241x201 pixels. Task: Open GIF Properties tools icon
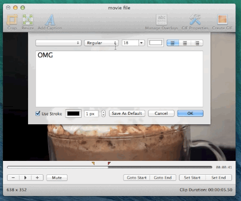coord(195,20)
